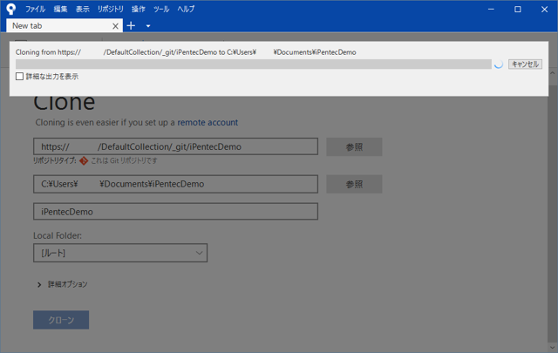Open the ファイル menu
558x353 pixels.
[x=35, y=9]
